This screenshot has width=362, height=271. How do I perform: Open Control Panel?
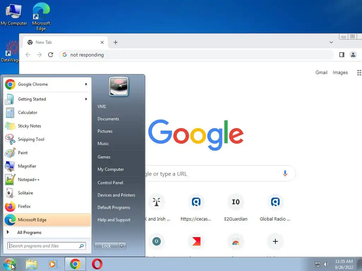click(x=110, y=183)
